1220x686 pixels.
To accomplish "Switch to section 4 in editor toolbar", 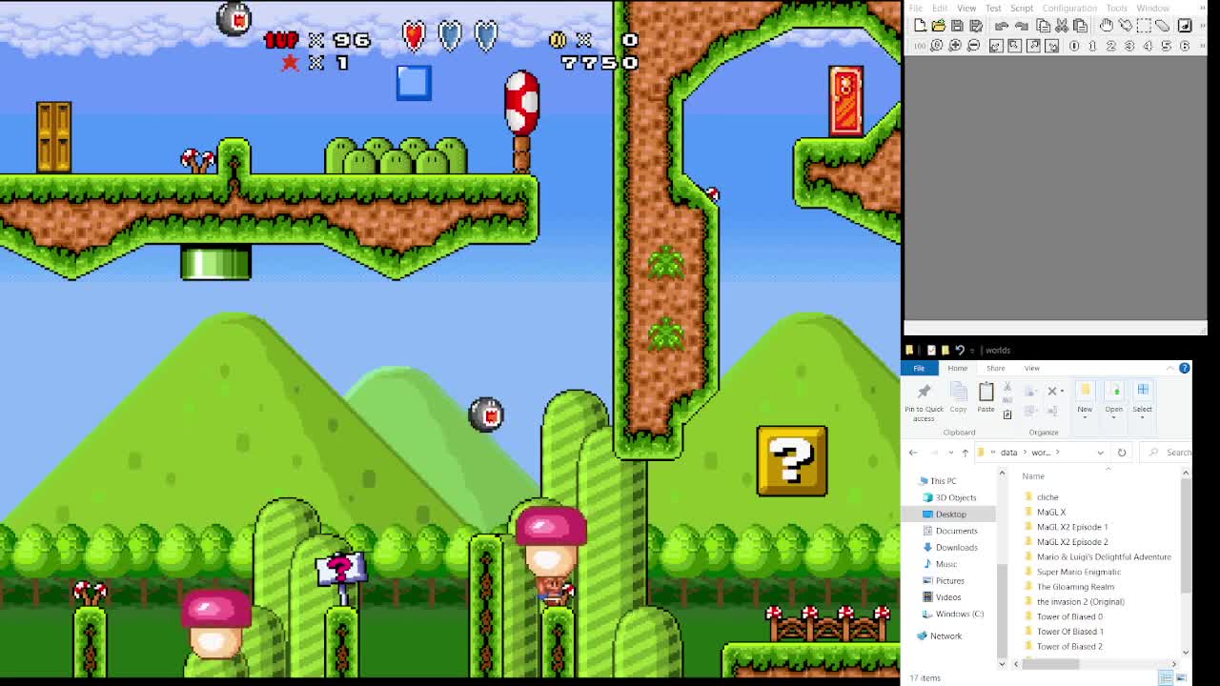I will (1148, 45).
